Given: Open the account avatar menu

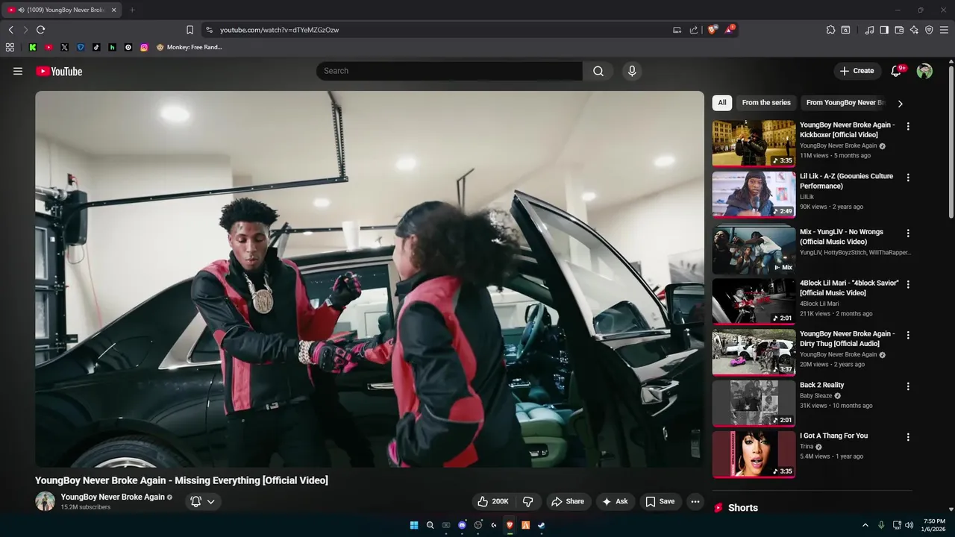Looking at the screenshot, I should click(924, 71).
